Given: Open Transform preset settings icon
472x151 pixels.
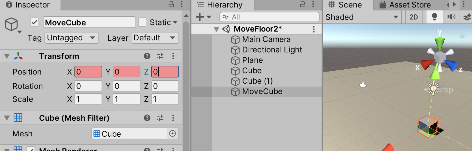Looking at the screenshot, I should point(160,56).
